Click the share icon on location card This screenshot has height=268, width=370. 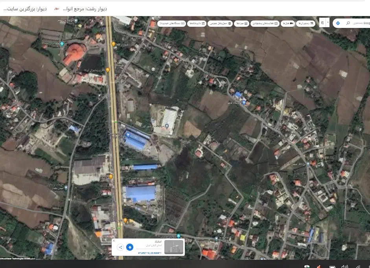coord(120,247)
